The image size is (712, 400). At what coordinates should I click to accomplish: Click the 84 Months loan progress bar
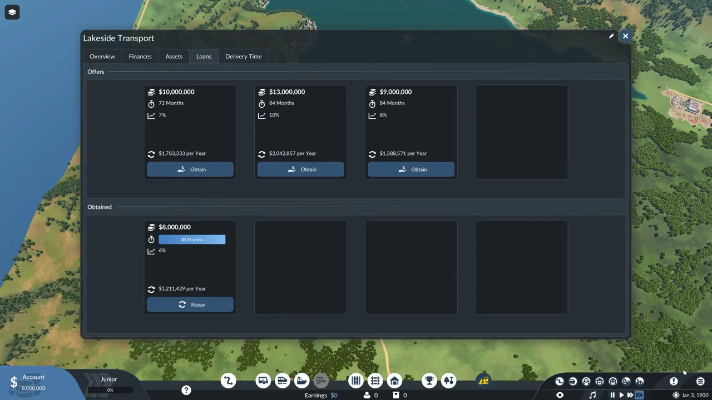(192, 239)
